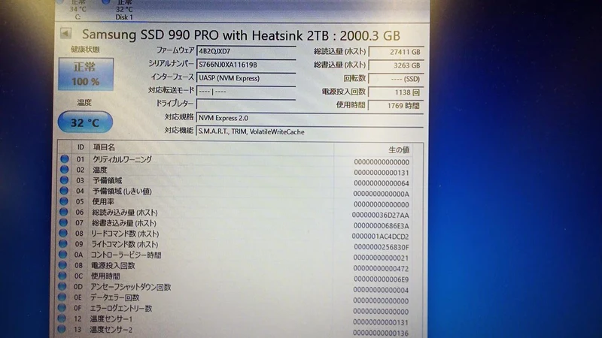Viewport: 602px width, 338px height.
Task: Select the 使用率 attribute name in row 05
Action: 103,201
